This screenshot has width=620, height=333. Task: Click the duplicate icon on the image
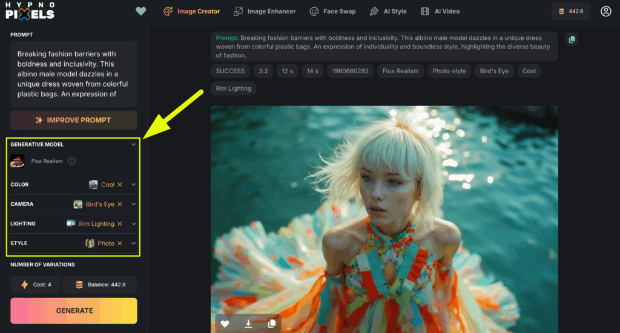point(272,324)
